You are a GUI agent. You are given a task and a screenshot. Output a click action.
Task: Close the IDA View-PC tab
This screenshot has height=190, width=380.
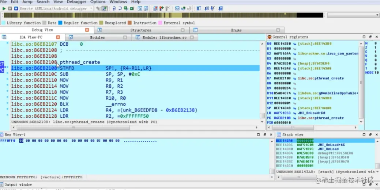pyautogui.click(x=58, y=37)
